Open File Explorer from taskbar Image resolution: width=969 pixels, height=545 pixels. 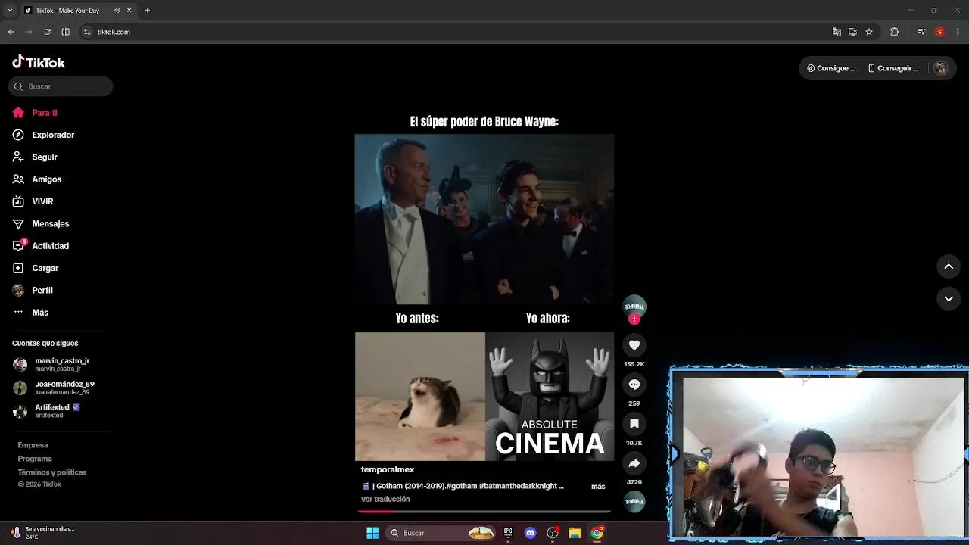pyautogui.click(x=575, y=533)
